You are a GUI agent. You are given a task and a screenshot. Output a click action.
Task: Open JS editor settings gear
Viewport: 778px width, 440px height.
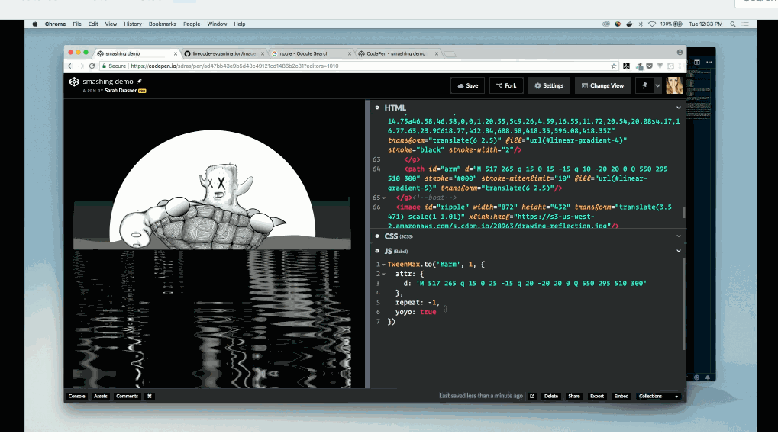377,251
